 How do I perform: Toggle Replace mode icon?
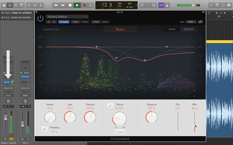pyautogui.click(x=142, y=5)
